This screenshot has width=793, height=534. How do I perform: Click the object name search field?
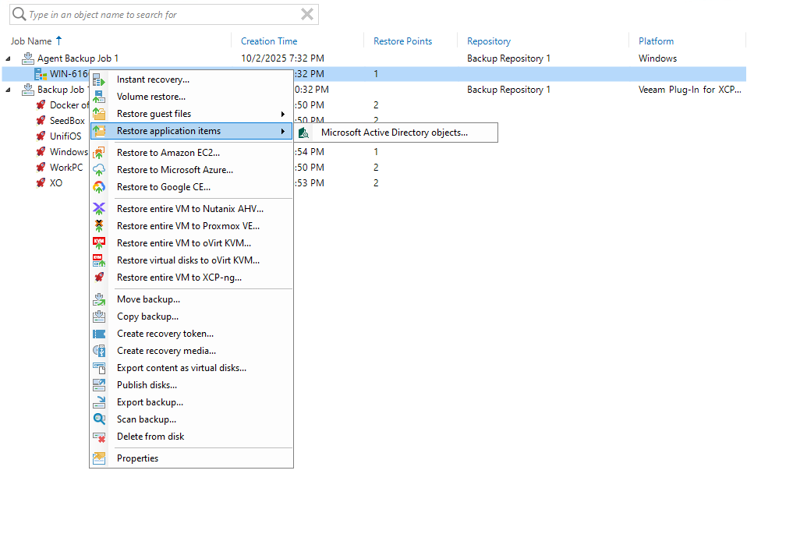coord(156,14)
